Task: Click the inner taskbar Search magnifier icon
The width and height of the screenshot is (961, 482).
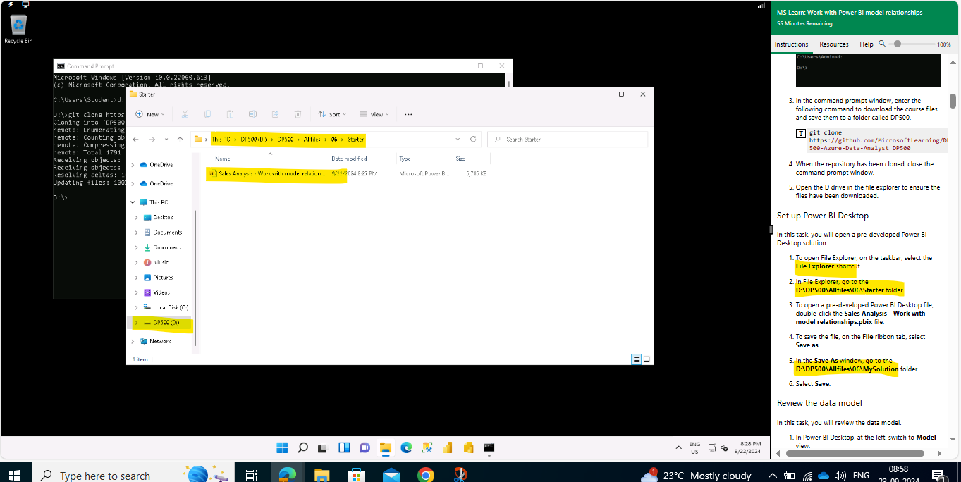Action: (x=302, y=447)
